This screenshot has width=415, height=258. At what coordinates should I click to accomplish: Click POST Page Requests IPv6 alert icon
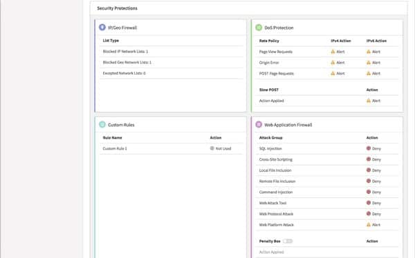pyautogui.click(x=369, y=73)
